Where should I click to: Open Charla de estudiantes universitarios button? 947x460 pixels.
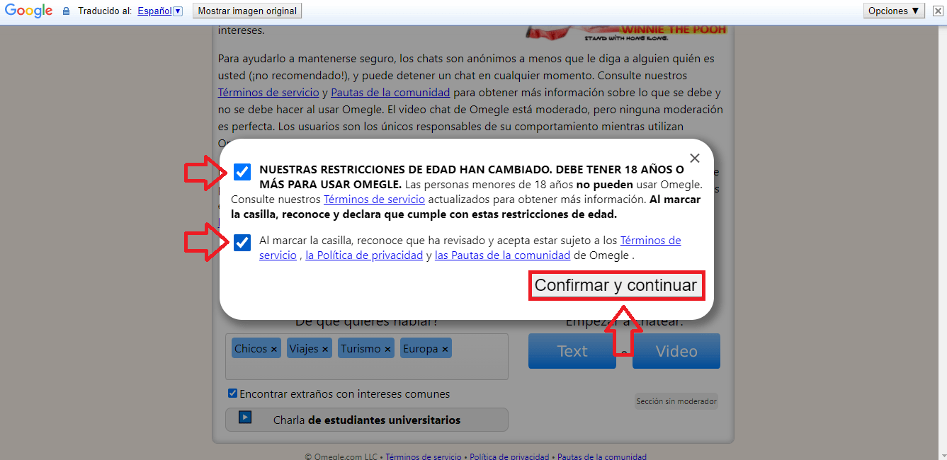[367, 420]
